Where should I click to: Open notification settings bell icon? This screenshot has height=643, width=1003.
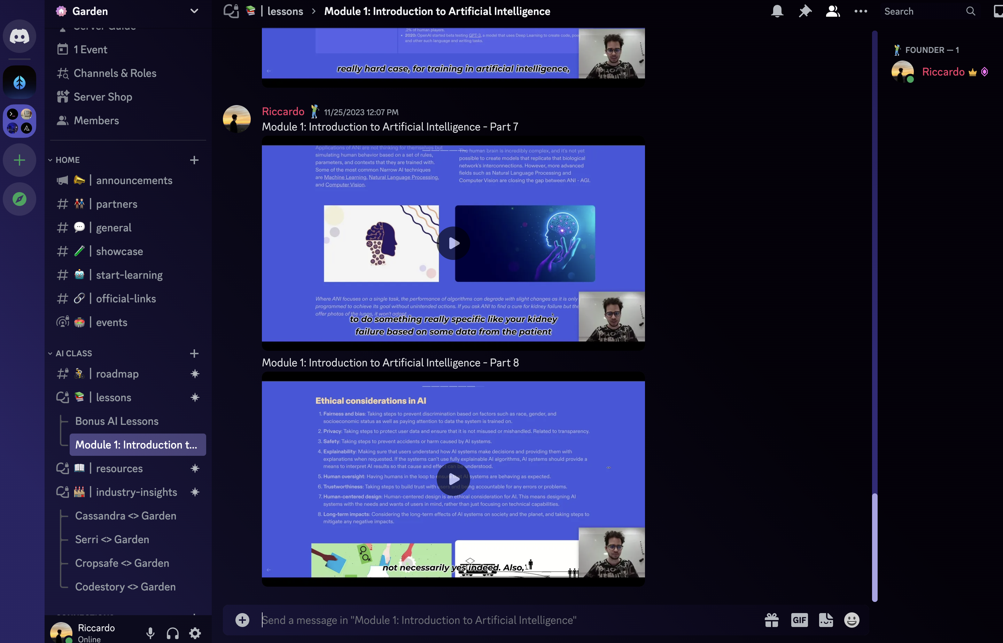tap(777, 11)
